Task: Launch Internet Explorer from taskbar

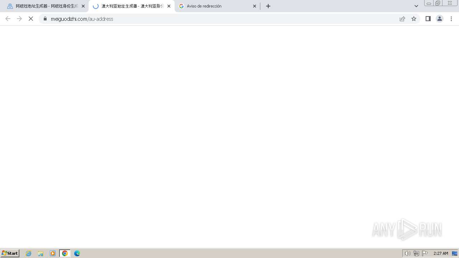Action: pos(29,253)
